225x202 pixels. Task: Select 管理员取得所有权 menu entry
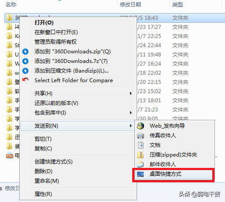tap(56, 42)
